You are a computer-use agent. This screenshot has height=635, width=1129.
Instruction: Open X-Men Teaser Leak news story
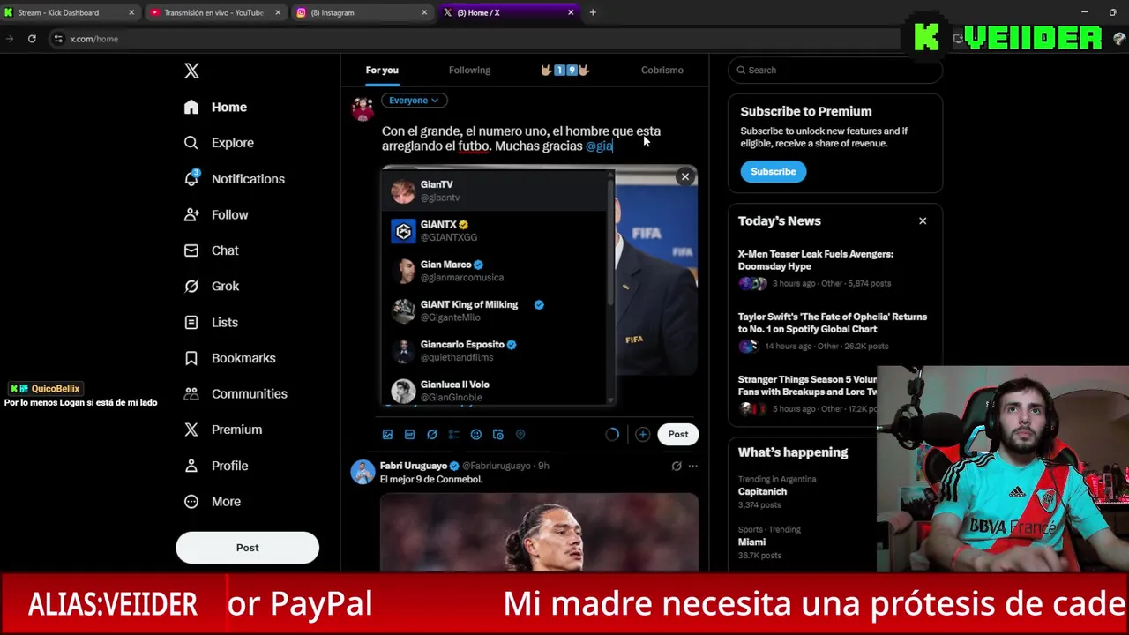834,268
